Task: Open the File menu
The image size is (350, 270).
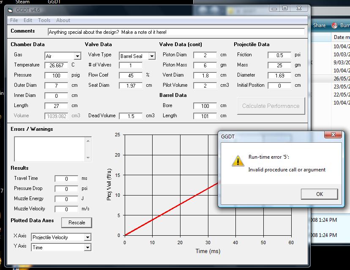Action: 14,20
